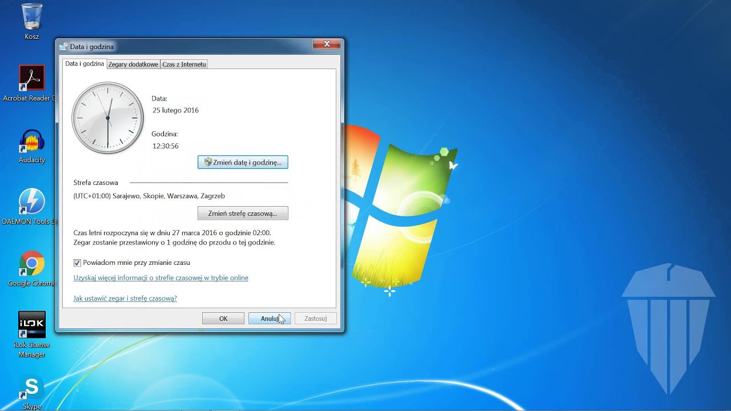Click the Data i godzina title bar icon

pyautogui.click(x=63, y=46)
